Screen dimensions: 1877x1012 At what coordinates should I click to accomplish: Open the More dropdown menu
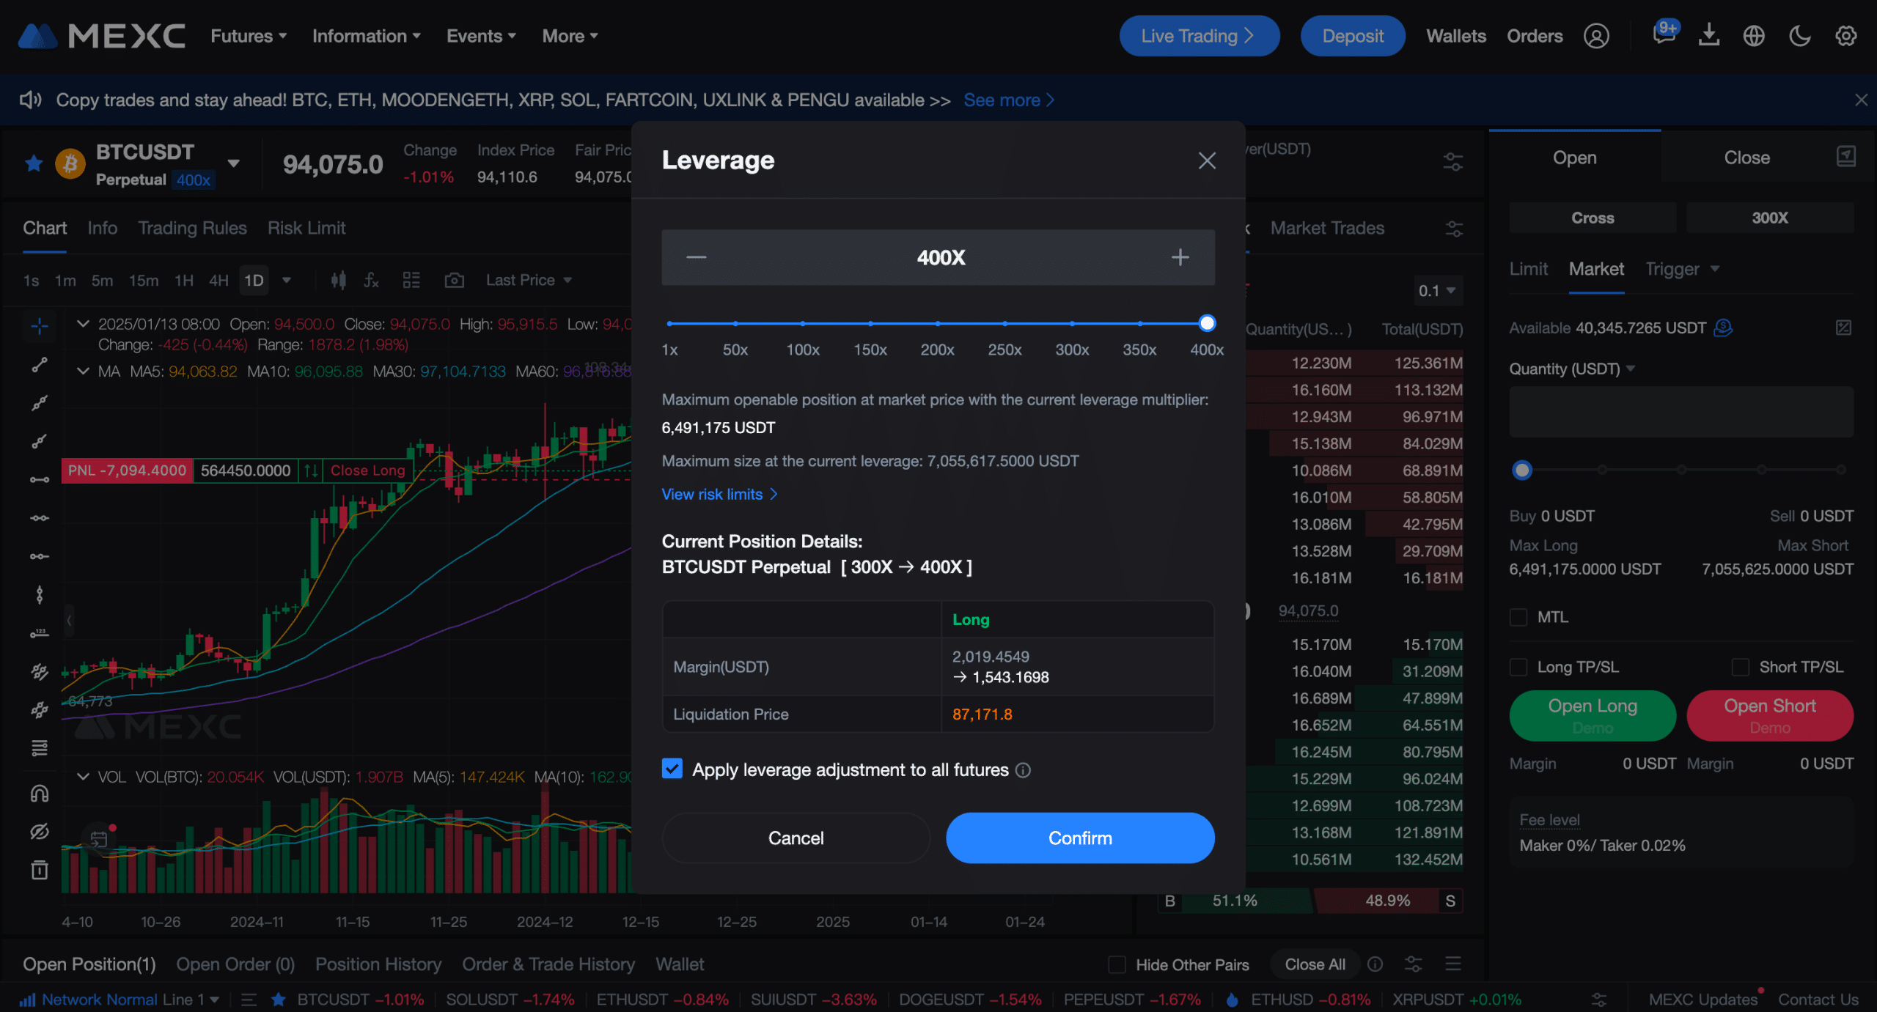pos(570,36)
